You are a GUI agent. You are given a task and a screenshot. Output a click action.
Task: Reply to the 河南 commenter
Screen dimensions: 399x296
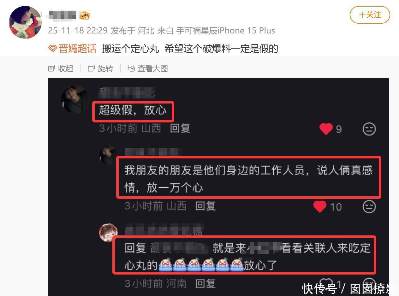(205, 283)
